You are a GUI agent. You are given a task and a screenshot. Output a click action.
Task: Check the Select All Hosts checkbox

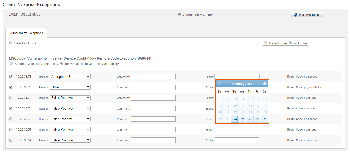pyautogui.click(x=11, y=43)
